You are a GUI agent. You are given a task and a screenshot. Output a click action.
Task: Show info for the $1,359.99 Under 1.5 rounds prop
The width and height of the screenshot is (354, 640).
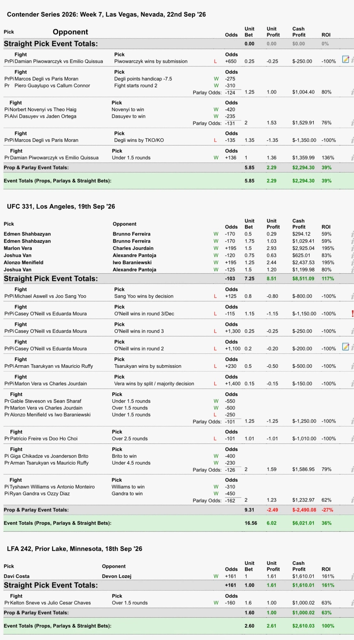tap(352, 158)
